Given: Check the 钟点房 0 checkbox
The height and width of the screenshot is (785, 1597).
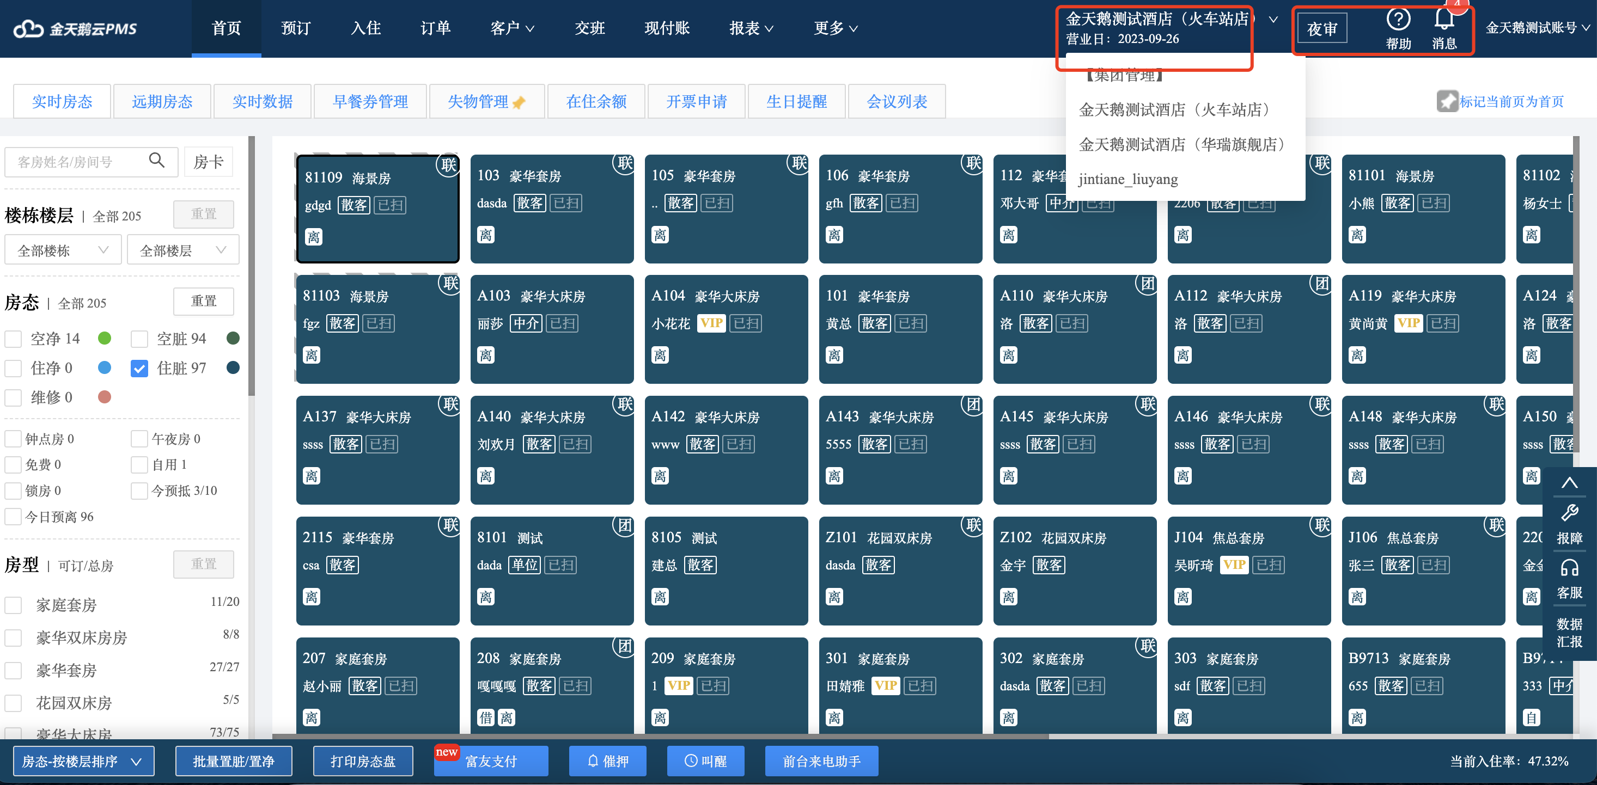Looking at the screenshot, I should click(x=13, y=439).
